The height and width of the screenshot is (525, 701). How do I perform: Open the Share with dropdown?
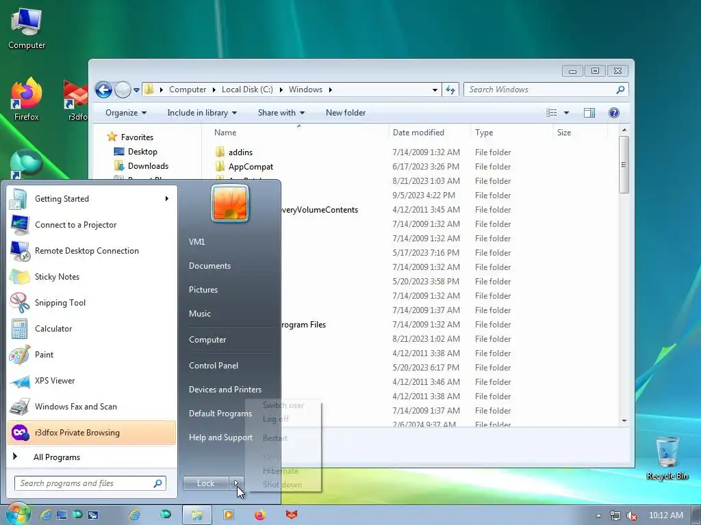281,113
